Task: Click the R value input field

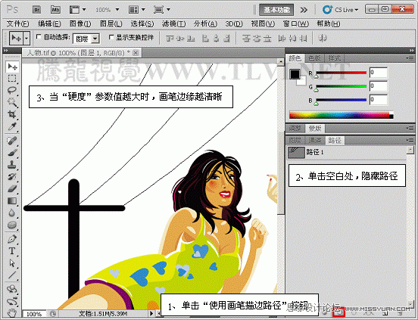Action: tap(379, 73)
